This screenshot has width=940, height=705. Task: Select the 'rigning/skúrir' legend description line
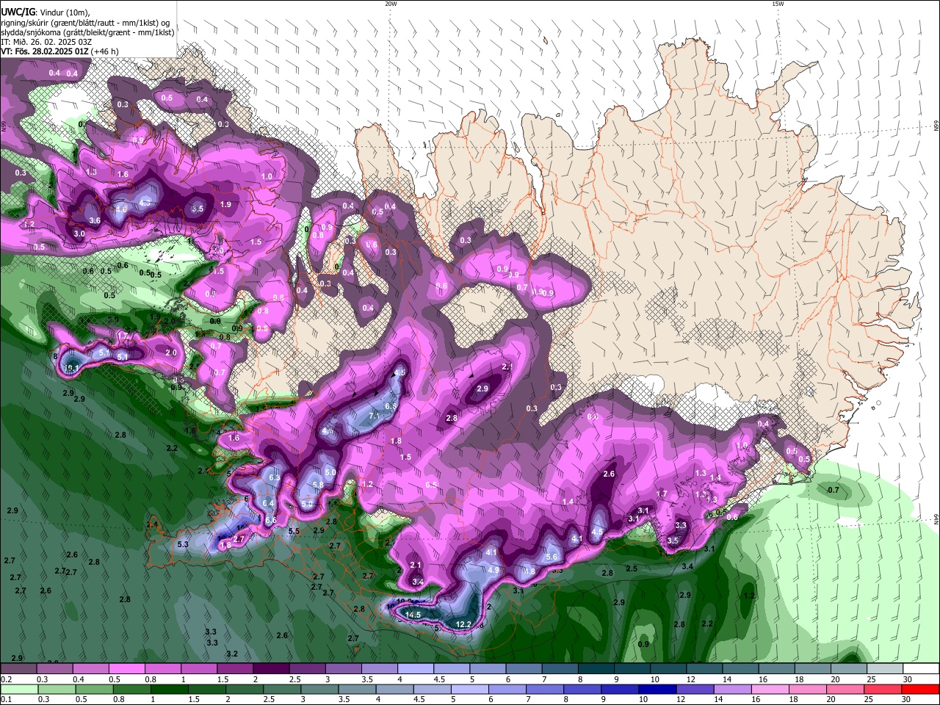tap(86, 22)
